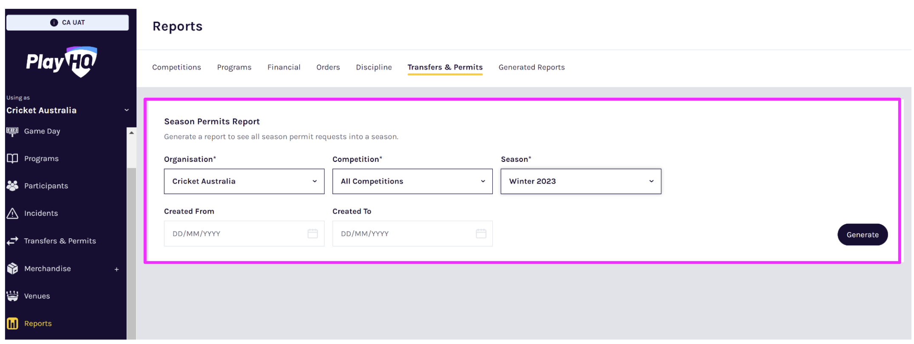Click the Transfers & Permits arrows icon
Viewport: 914px width, 344px height.
(x=12, y=241)
